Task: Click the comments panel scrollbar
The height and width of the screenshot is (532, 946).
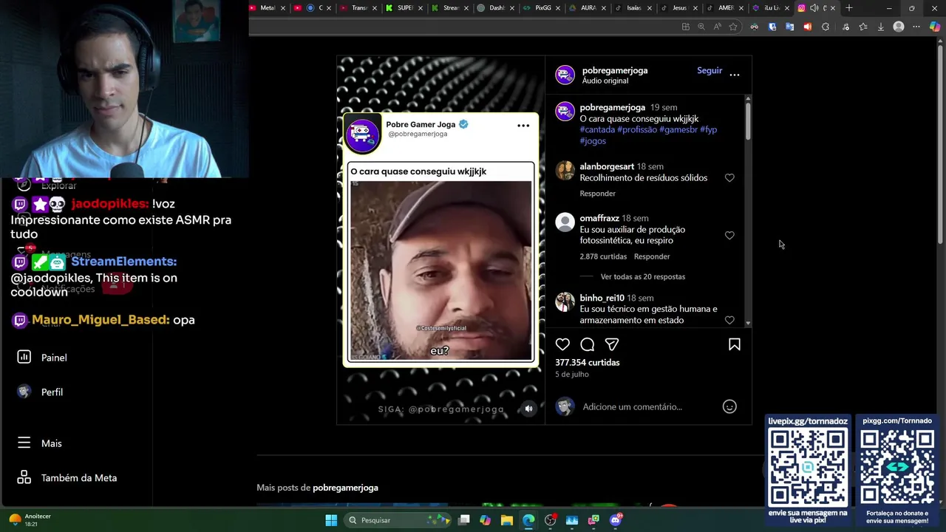Action: [748, 122]
